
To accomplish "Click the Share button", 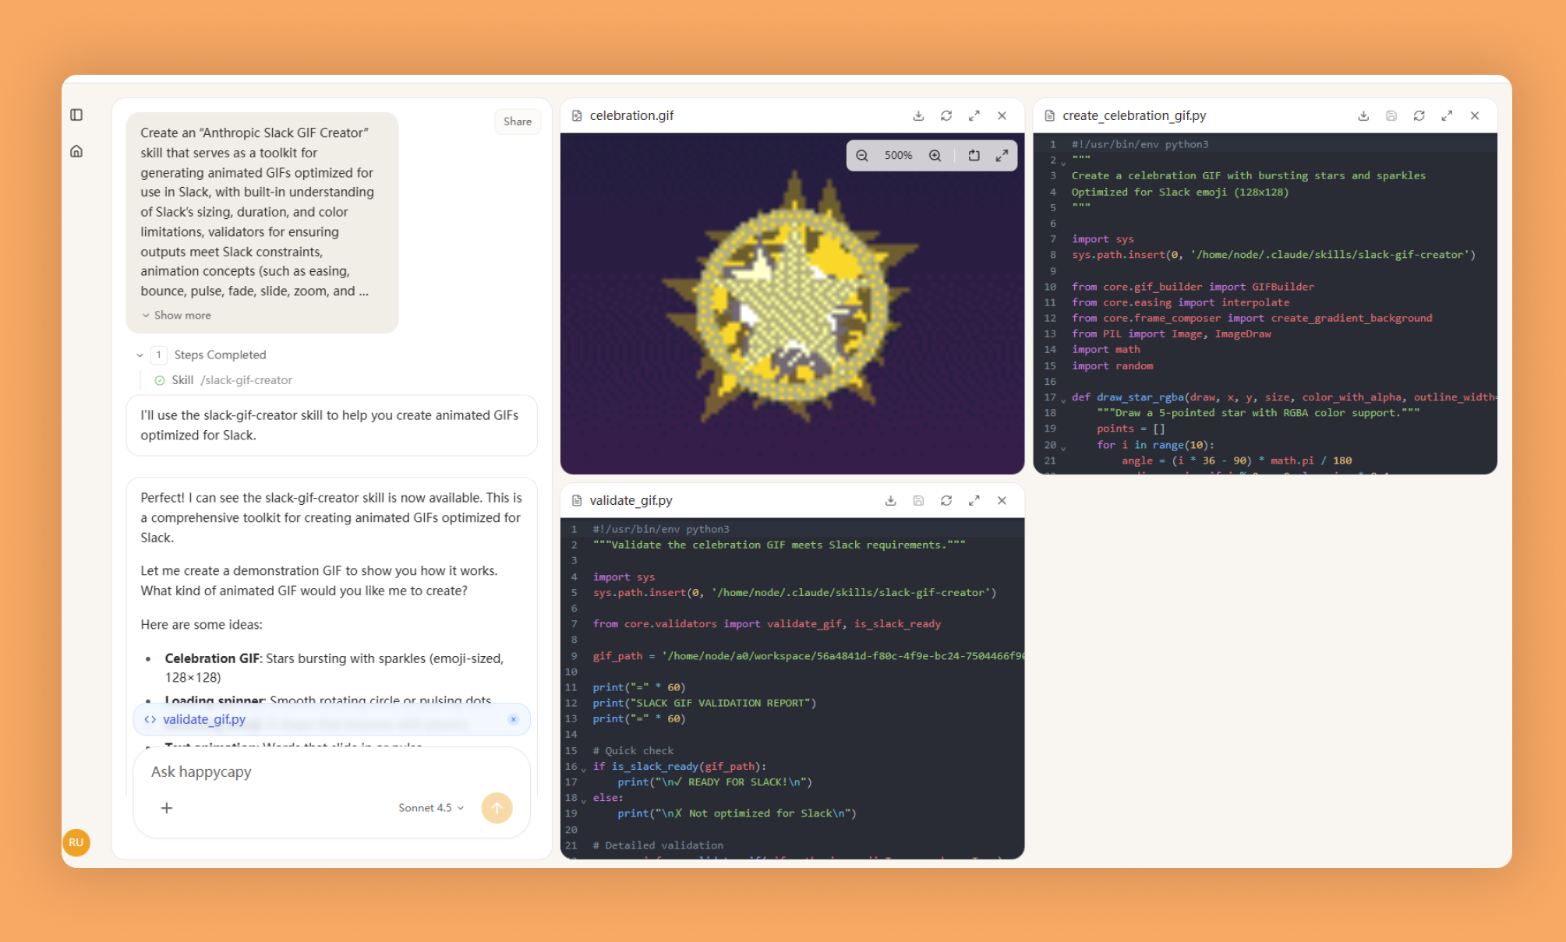I will click(x=517, y=122).
